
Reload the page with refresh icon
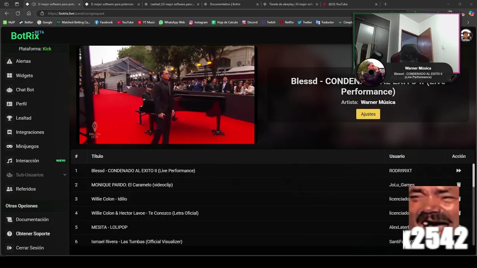pyautogui.click(x=18, y=13)
